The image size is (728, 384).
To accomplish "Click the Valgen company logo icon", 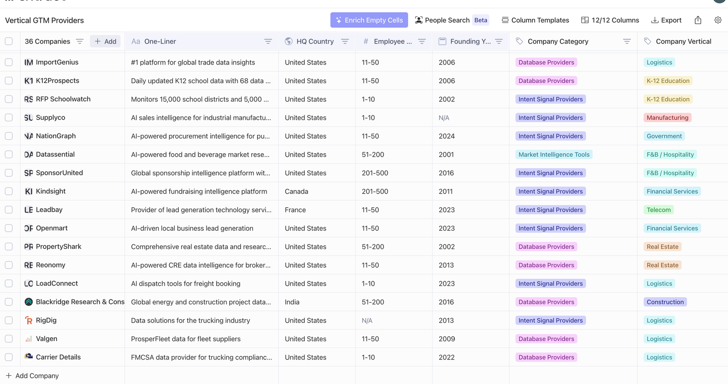I will [29, 339].
